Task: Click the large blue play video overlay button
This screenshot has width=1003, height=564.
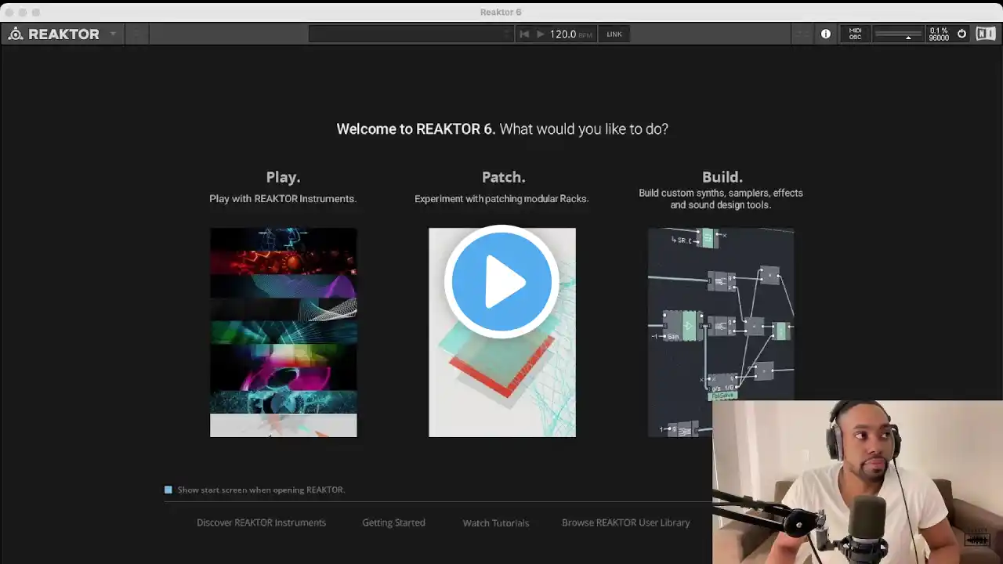Action: pos(501,282)
